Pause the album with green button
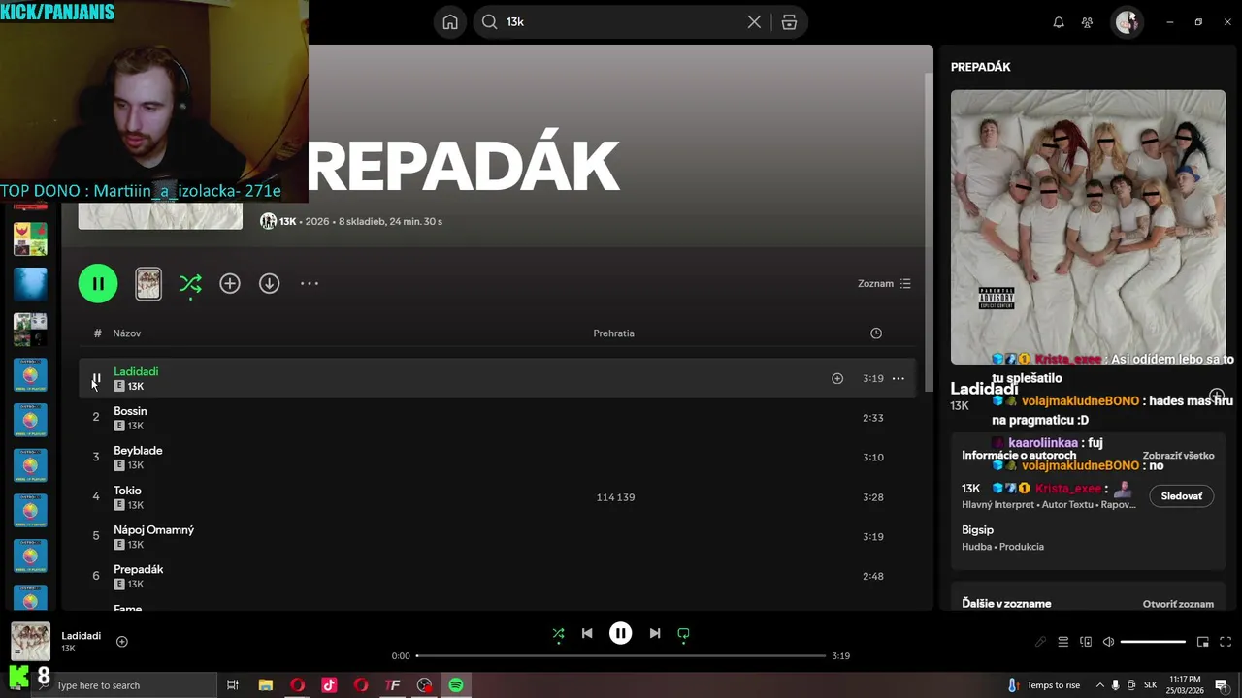The image size is (1242, 698). click(x=98, y=283)
